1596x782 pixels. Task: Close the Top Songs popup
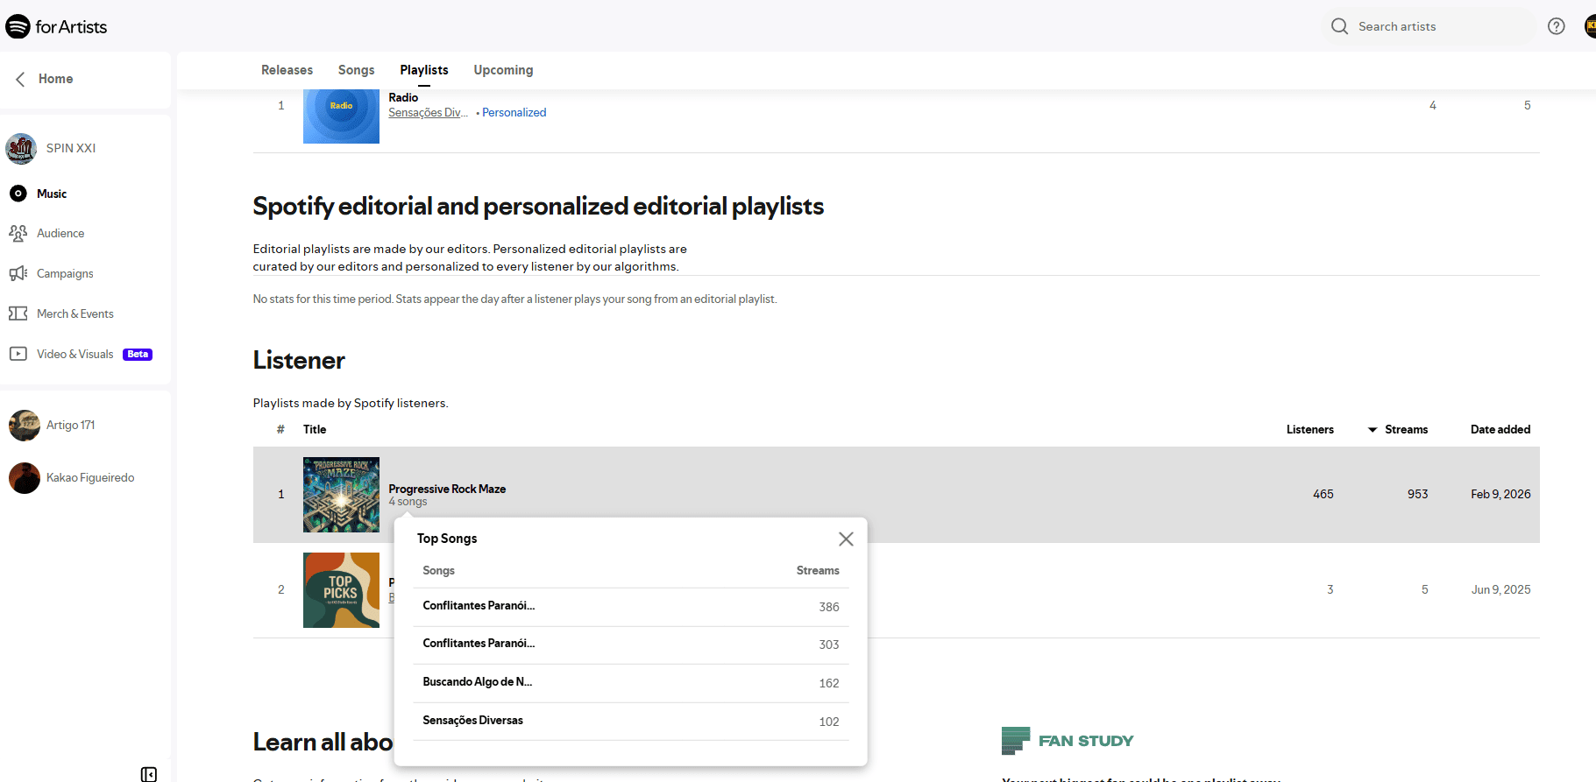point(846,539)
